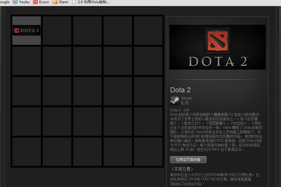This screenshot has width=281, height=187.
Task: Select the Dota 2 inventory item
Action: pos(27,30)
